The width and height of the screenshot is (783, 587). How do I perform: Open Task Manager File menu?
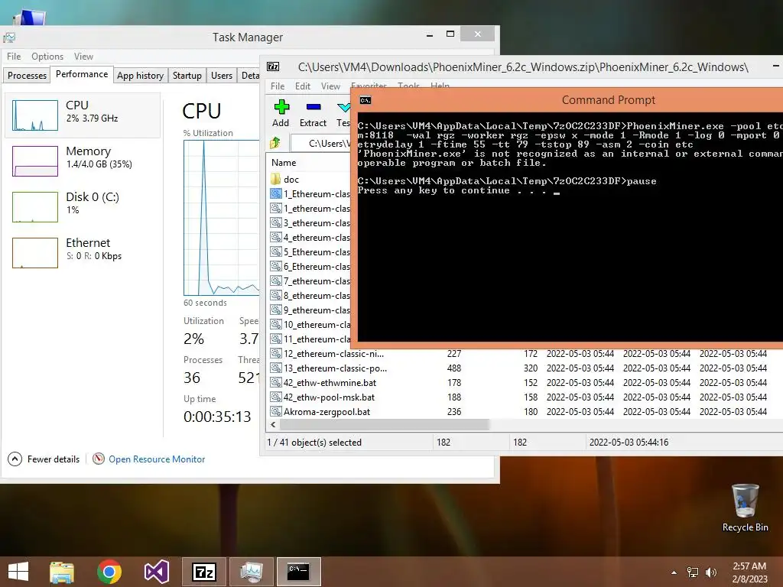click(14, 57)
